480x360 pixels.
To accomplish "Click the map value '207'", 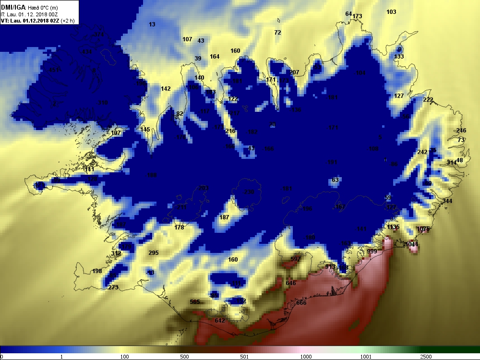I will pyautogui.click(x=294, y=72).
